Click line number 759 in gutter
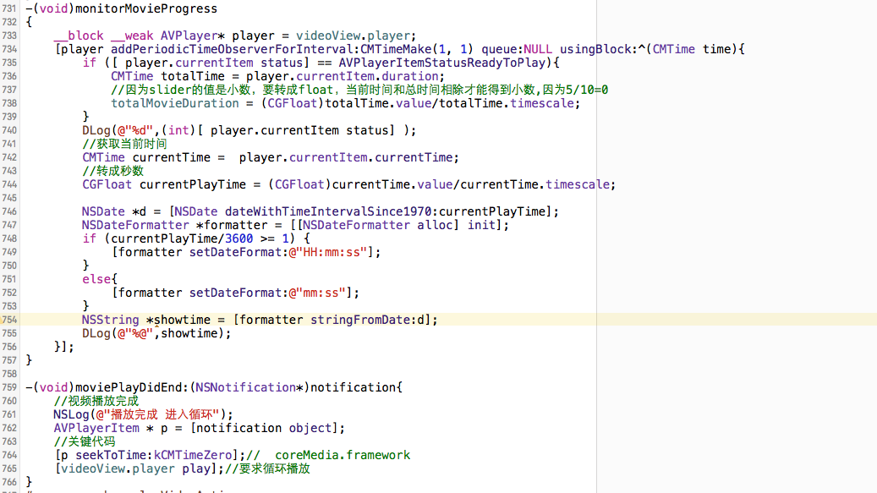 coord(9,387)
